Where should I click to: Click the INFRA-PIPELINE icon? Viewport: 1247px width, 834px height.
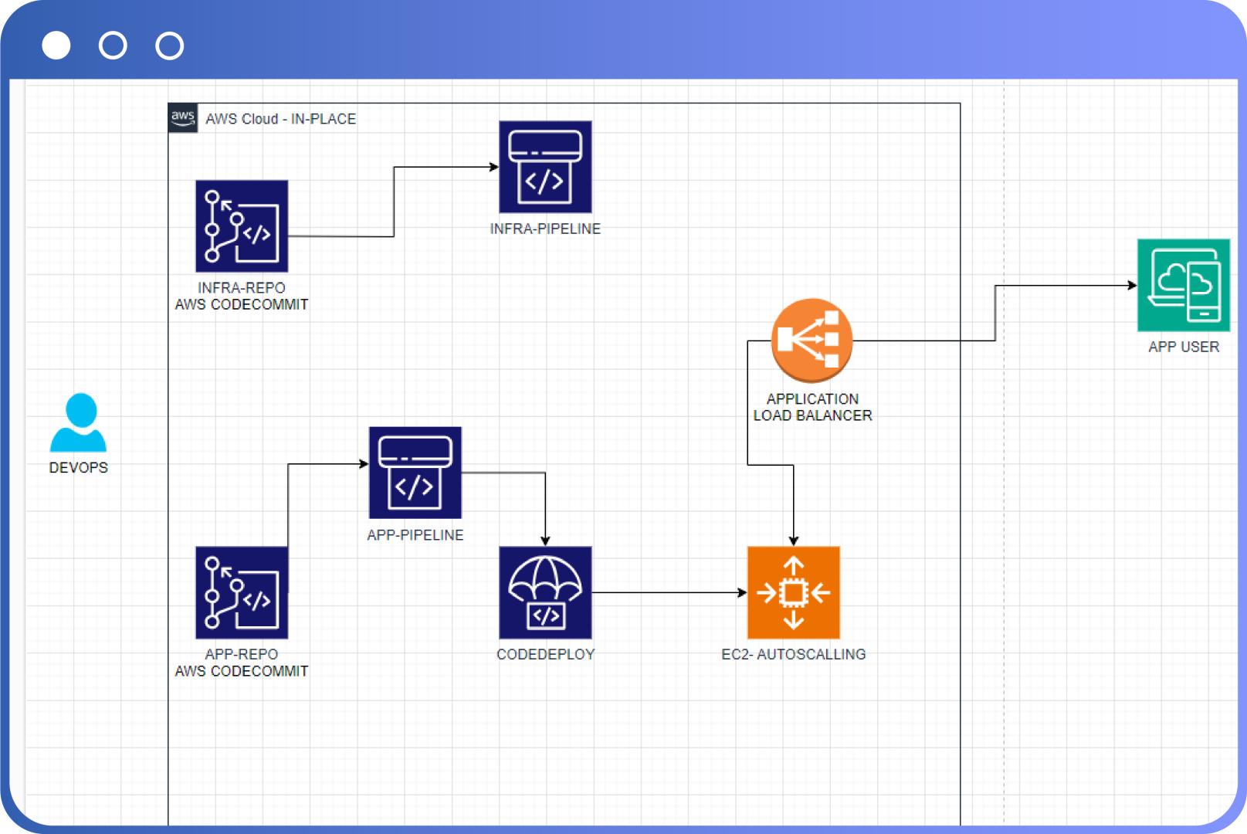click(x=545, y=167)
